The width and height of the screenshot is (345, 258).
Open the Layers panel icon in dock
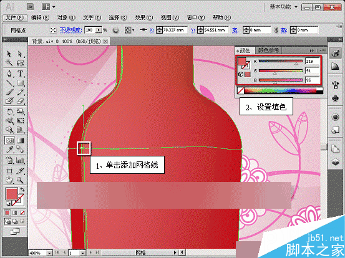coord(335,162)
